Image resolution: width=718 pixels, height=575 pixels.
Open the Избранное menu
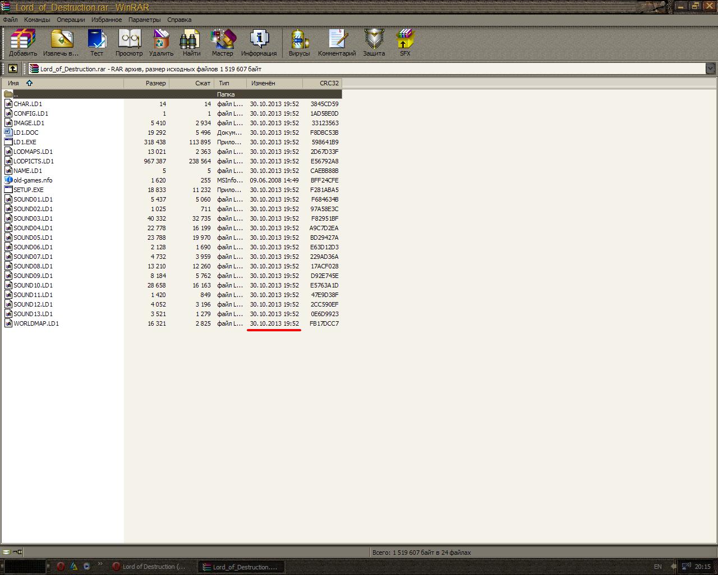point(107,20)
